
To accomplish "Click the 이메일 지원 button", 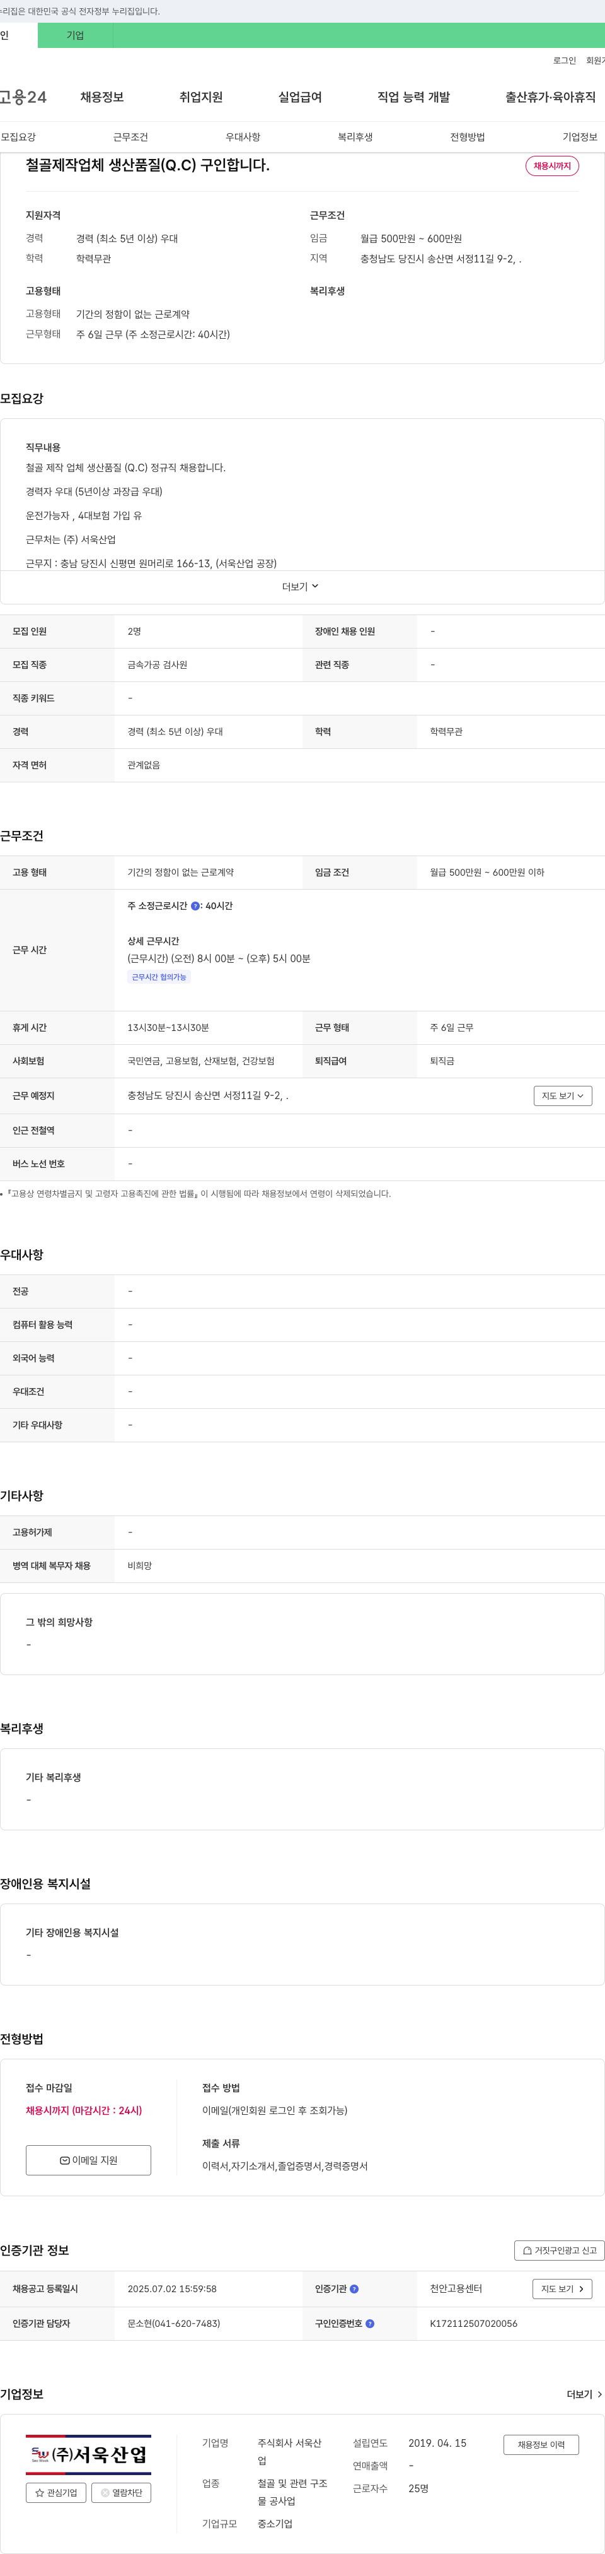I will coord(88,2160).
